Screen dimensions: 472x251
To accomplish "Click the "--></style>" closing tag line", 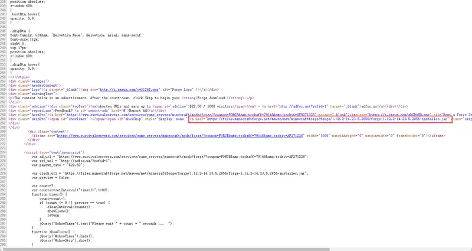I will pyautogui.click(x=19, y=77).
